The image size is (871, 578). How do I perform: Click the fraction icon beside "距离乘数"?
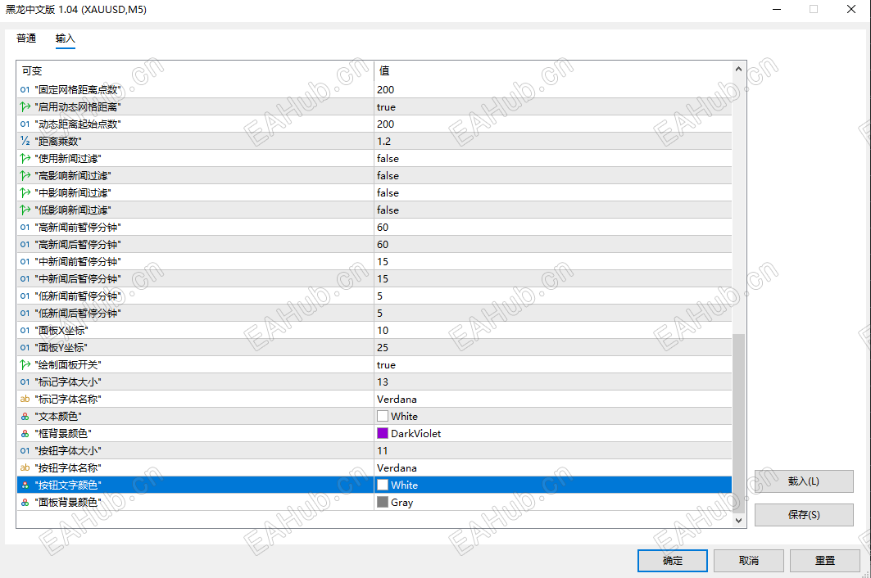(x=25, y=141)
